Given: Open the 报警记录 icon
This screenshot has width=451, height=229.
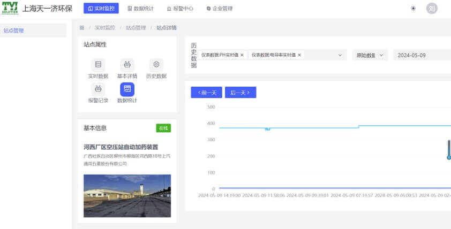Looking at the screenshot, I should [x=98, y=89].
